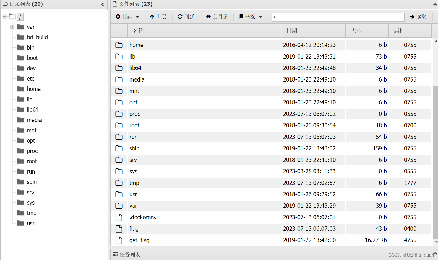Click the house icon on 主目录

tap(208, 17)
